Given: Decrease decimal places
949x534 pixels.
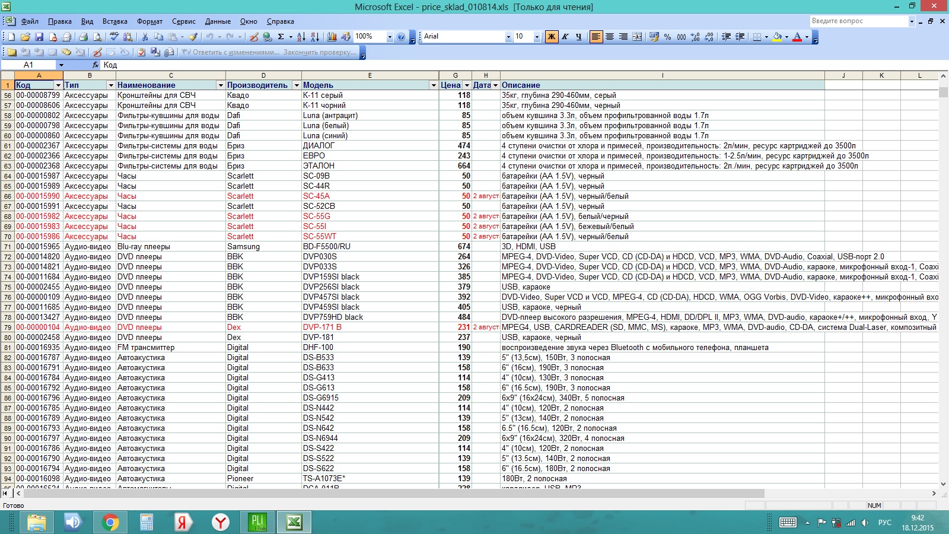Looking at the screenshot, I should click(x=709, y=37).
